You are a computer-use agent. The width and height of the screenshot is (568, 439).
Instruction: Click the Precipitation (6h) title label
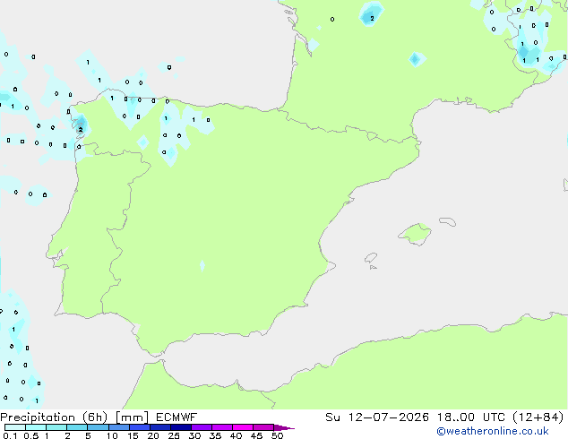tap(54, 417)
